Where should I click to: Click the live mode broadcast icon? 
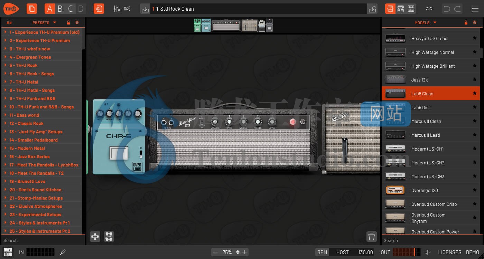click(127, 9)
